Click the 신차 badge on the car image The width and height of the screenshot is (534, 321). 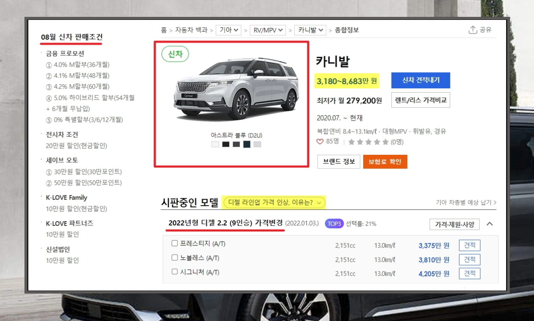(175, 54)
